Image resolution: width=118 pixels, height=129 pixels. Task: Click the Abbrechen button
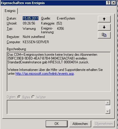click(80, 124)
